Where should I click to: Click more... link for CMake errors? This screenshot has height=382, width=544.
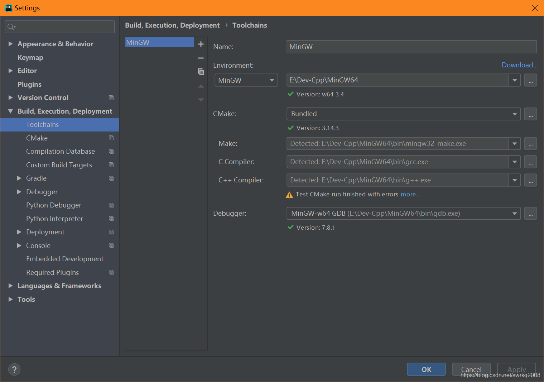tap(410, 194)
